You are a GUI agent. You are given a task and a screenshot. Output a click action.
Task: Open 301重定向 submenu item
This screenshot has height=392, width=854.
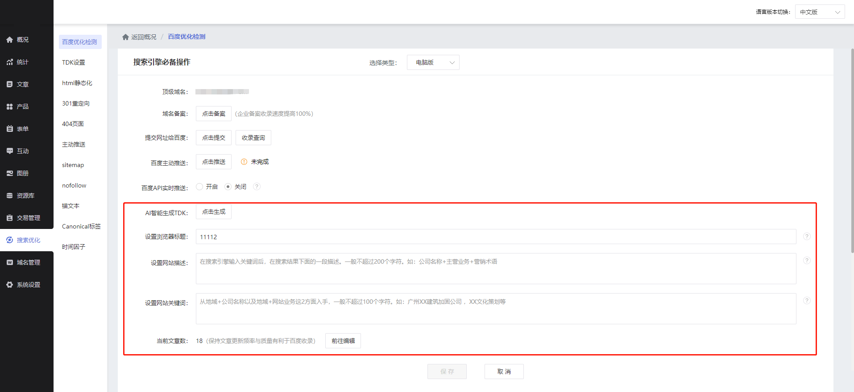[x=76, y=103]
